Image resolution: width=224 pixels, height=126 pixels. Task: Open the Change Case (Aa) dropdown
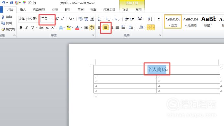tap(71, 19)
